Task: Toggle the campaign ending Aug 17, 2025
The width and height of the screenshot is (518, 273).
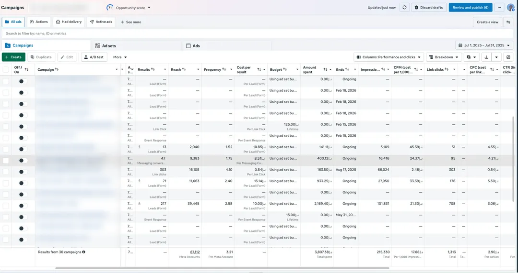Action: pos(23,172)
